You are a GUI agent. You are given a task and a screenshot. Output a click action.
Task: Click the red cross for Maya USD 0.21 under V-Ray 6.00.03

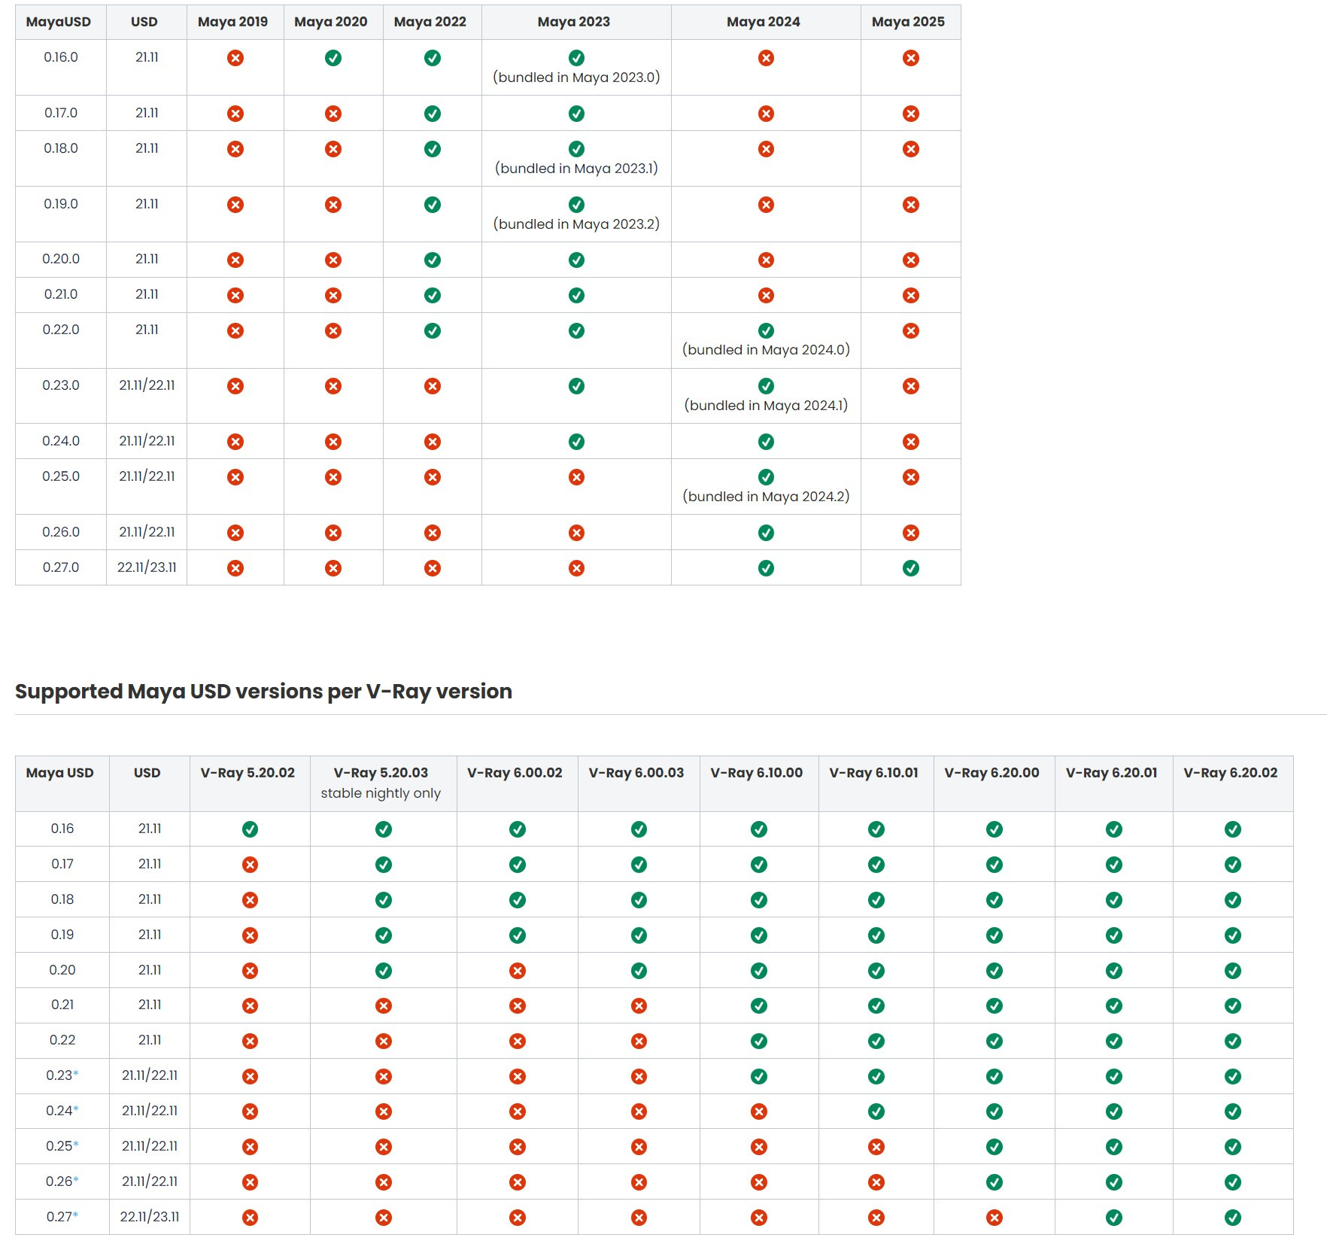pyautogui.click(x=639, y=1006)
